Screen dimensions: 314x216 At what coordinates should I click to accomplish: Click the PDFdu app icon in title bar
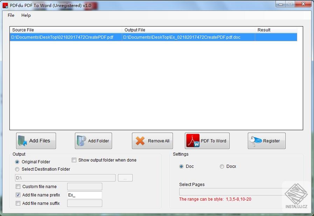[x=5, y=5]
